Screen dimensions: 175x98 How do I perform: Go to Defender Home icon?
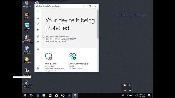tap(38, 18)
